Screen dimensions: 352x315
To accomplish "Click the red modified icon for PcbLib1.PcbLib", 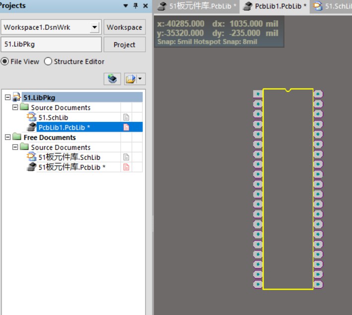I will click(x=126, y=127).
